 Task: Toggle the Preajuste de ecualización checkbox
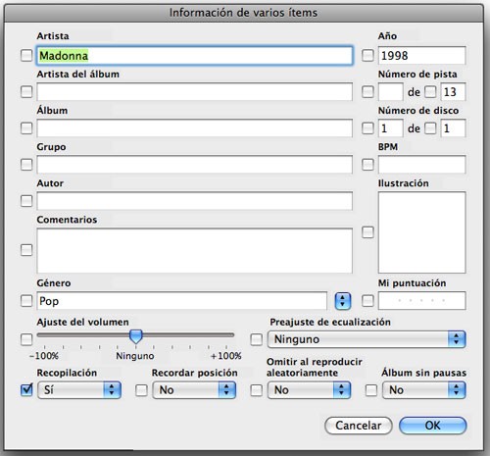point(257,339)
